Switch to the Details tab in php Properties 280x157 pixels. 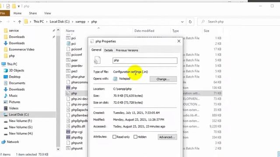(108, 50)
